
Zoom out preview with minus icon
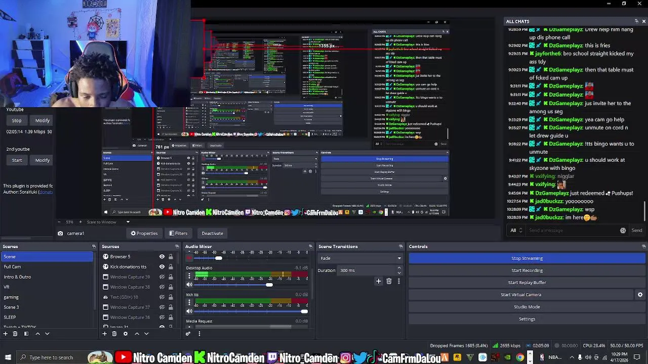point(59,222)
